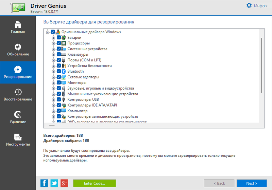Uncheck the Батареи checkbox
272x190 pixels.
(x=59, y=38)
